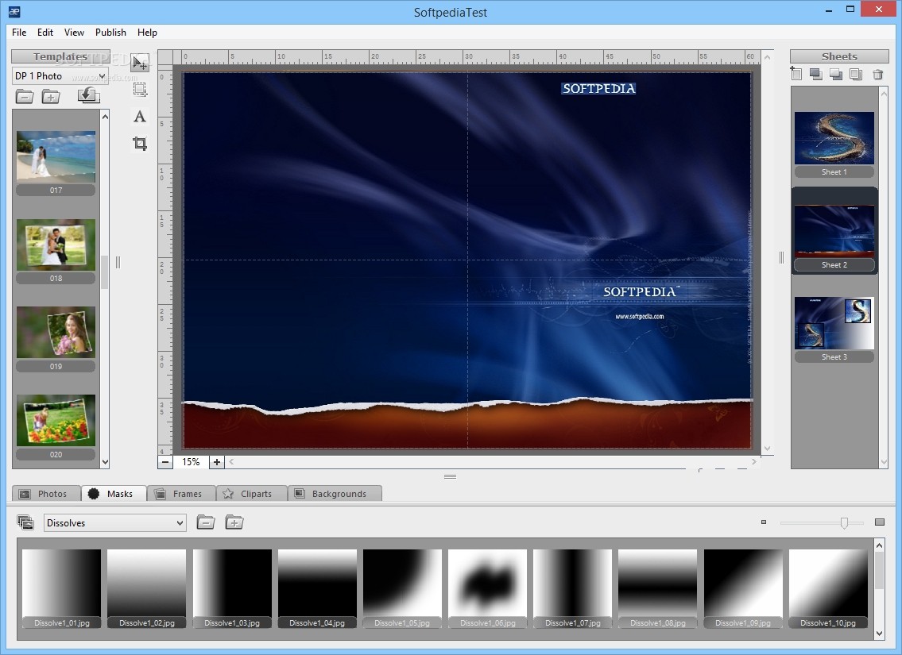This screenshot has height=655, width=902.
Task: Zoom out with the minus button
Action: [x=165, y=462]
